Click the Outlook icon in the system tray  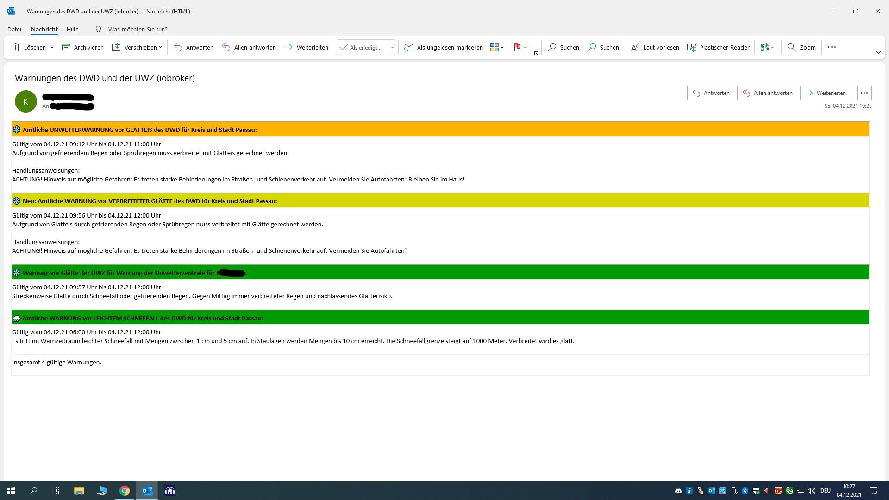712,491
